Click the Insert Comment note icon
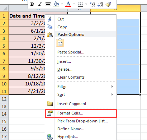 click(50, 104)
